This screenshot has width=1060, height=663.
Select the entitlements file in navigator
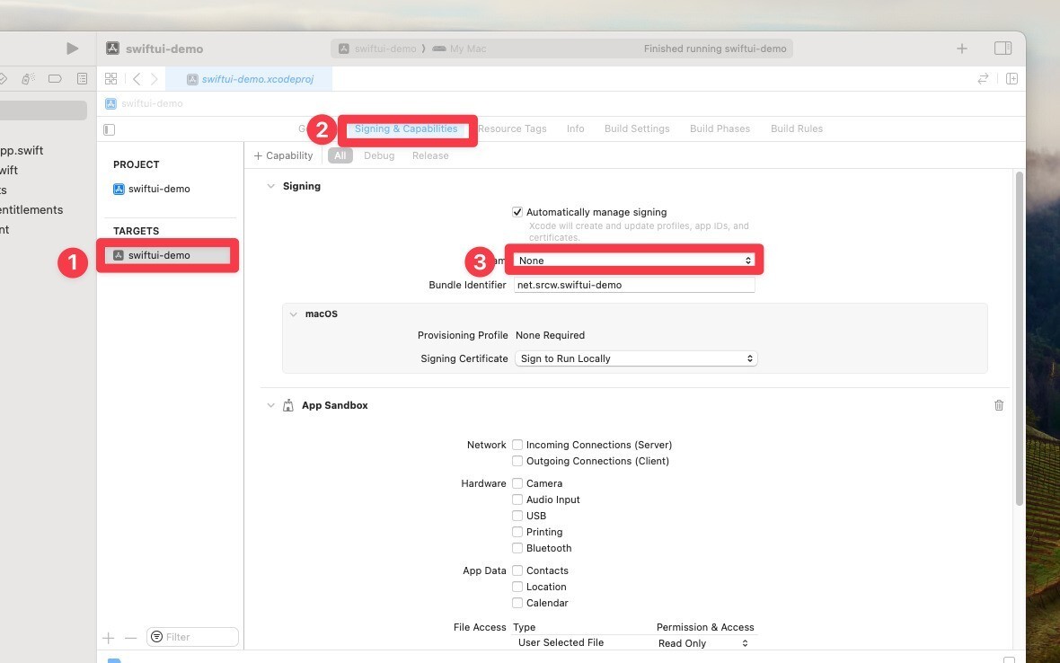[31, 209]
